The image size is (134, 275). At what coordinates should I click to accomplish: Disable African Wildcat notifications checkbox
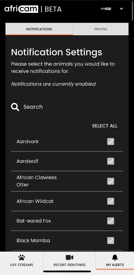pos(111,201)
